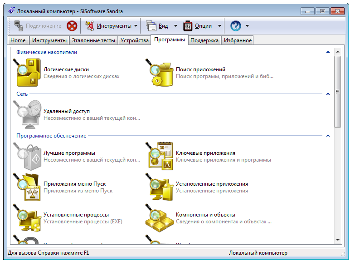This screenshot has width=355, height=266.
Task: Open the Вид toolbar dropdown arrow
Action: click(x=175, y=26)
